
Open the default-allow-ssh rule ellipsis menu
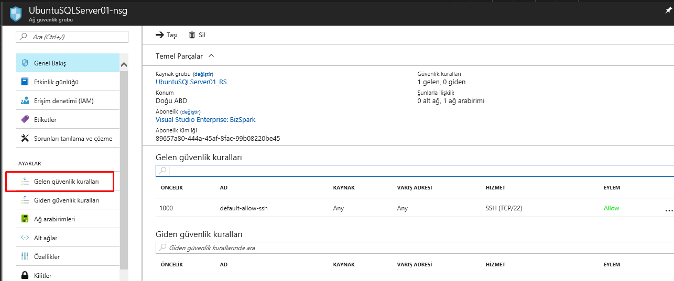(x=668, y=209)
